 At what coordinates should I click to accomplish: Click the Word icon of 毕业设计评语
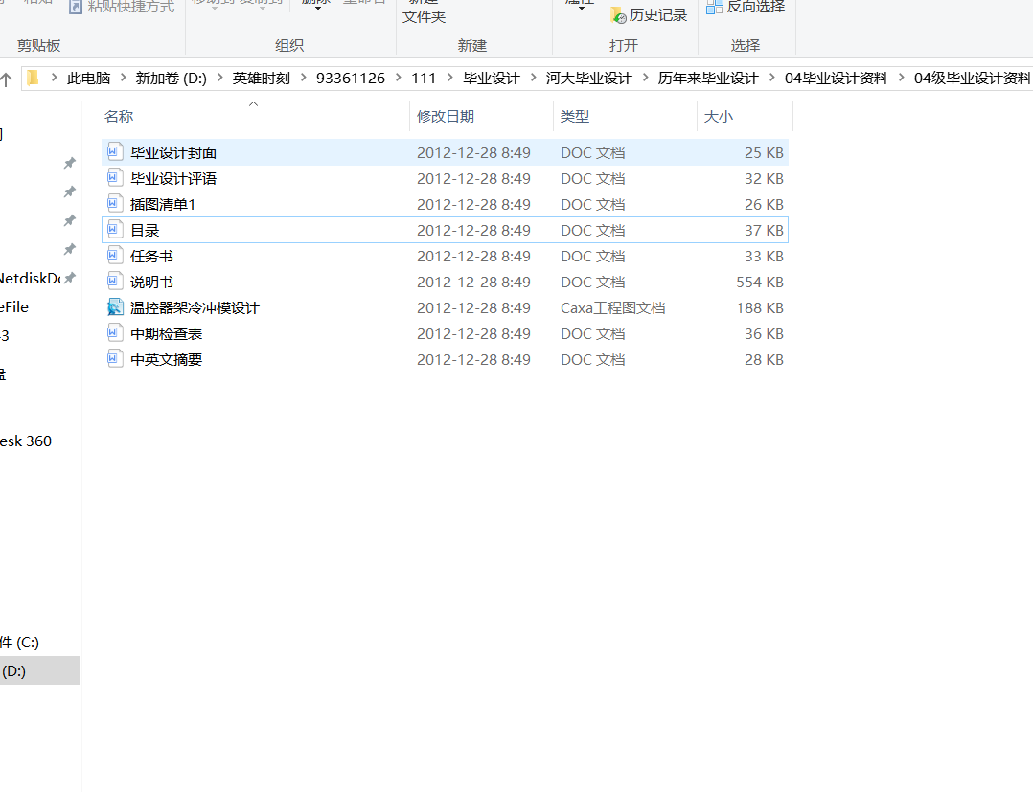pos(115,178)
